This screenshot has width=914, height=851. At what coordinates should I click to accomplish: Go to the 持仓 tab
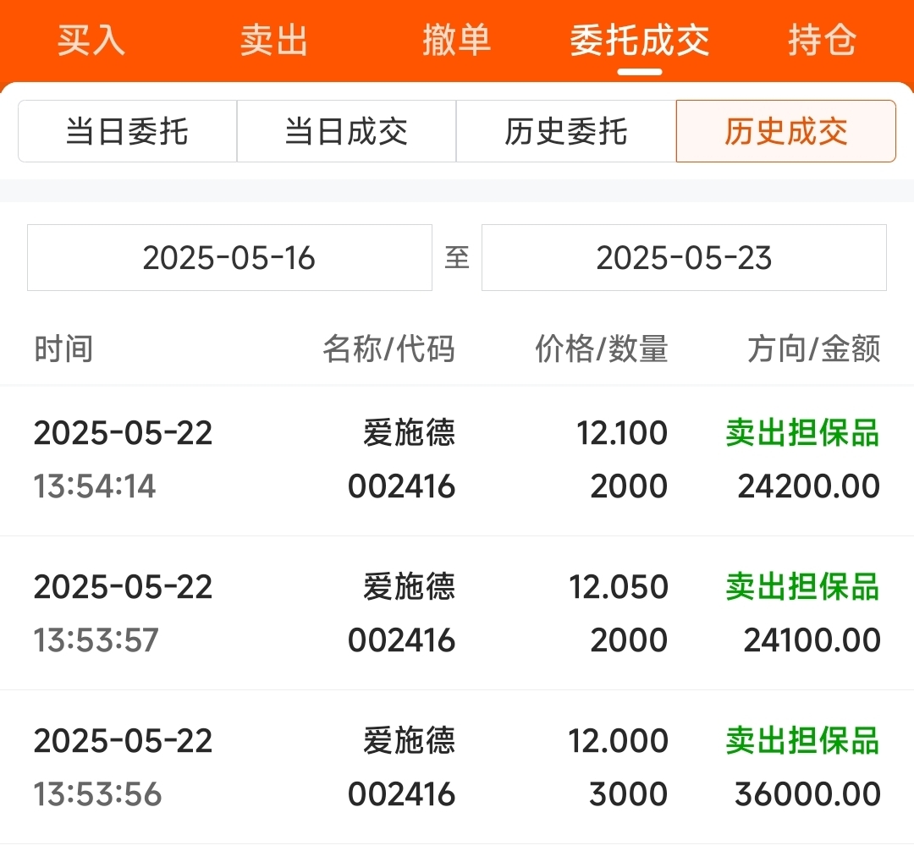822,41
